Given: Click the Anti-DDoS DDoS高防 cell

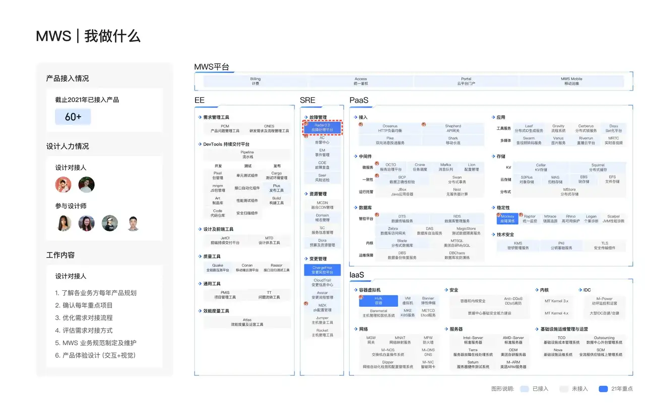Looking at the screenshot, I should (x=513, y=301).
